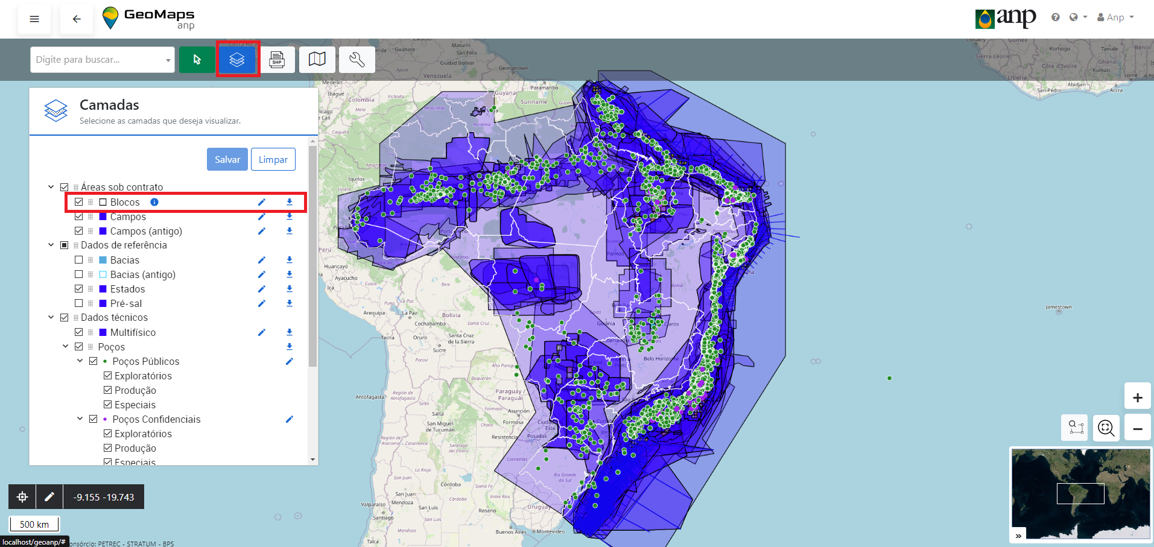
Task: Activate the selection cursor tool
Action: coord(197,60)
